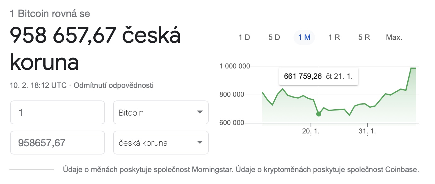This screenshot has height=184, width=435.
Task: Click the 661 759,26 chart tooltip
Action: (318, 76)
